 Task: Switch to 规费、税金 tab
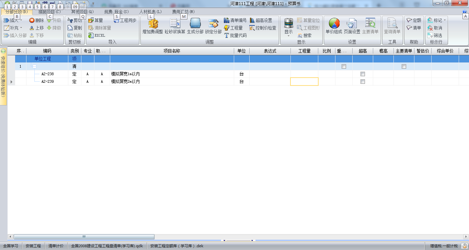(116, 12)
